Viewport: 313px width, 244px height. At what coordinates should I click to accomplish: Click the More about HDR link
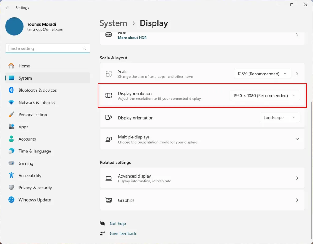132,38
